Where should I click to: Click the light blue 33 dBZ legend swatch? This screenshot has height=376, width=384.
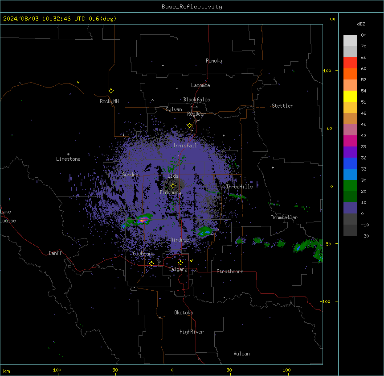pyautogui.click(x=350, y=174)
